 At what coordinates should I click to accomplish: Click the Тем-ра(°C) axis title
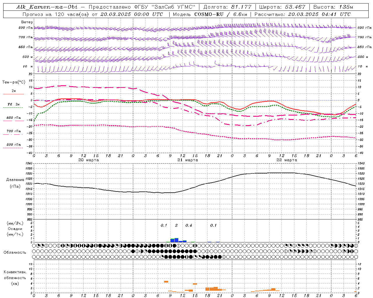(14, 82)
